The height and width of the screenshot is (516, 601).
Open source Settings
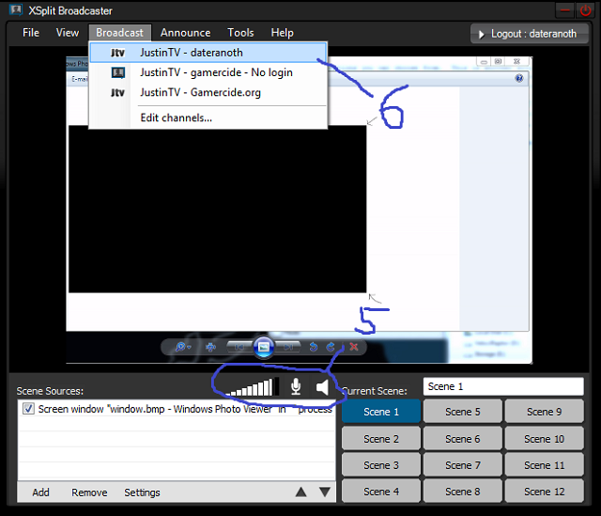(142, 493)
